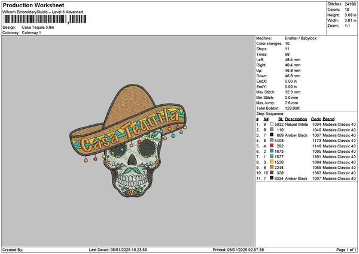359x254 pixels.
Task: Select the Height value '3.68 in'
Action: coord(350,15)
